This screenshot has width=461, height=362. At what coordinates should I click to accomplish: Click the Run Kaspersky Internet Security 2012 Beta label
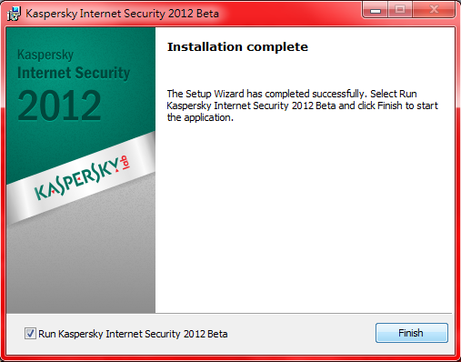tap(133, 334)
